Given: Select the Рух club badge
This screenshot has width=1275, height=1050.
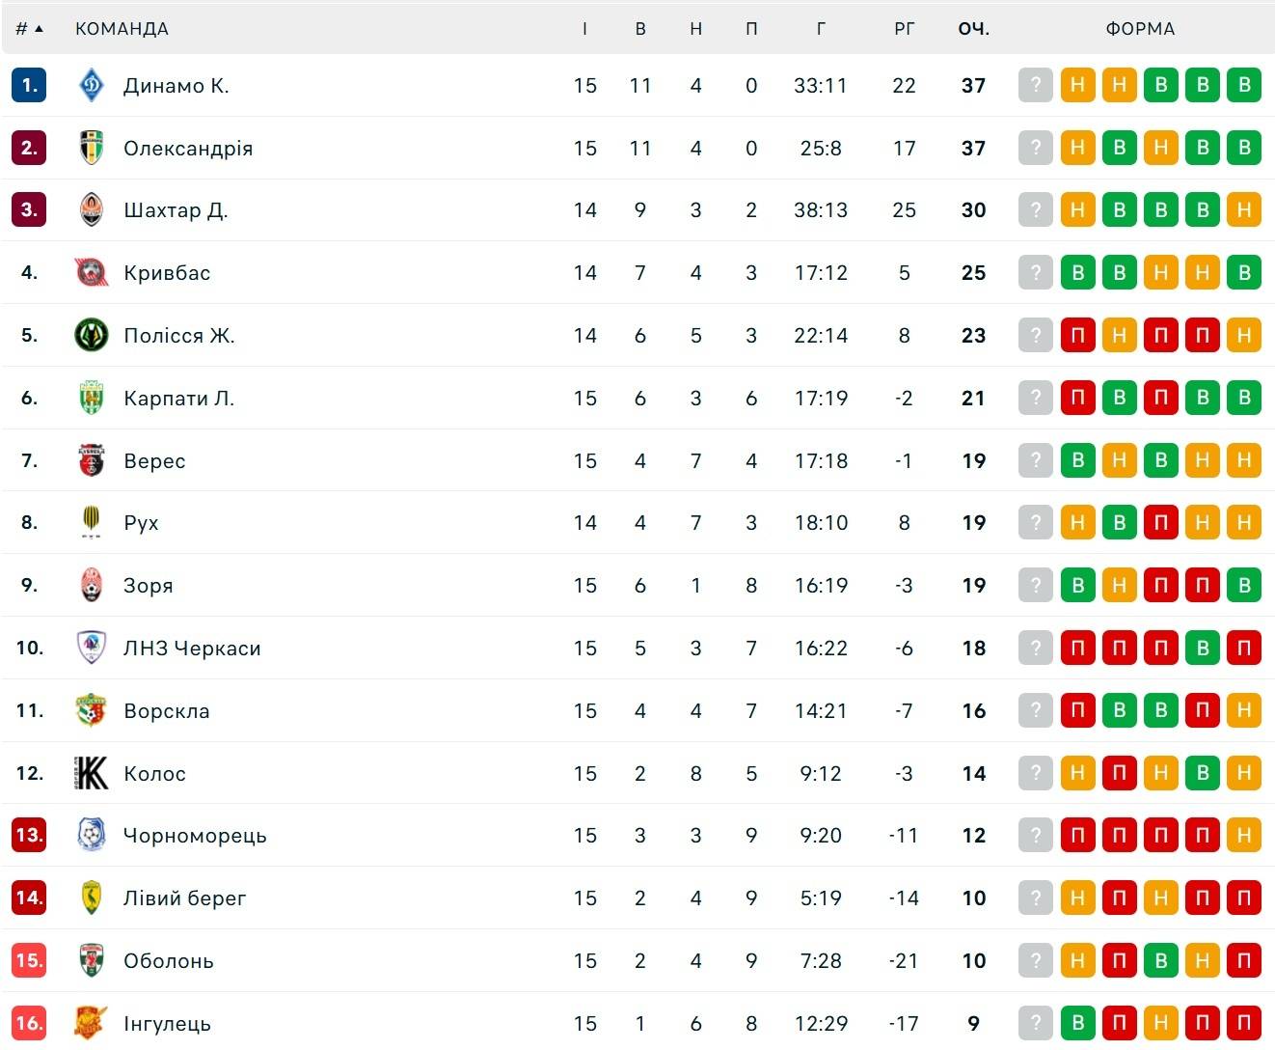Looking at the screenshot, I should 91,522.
